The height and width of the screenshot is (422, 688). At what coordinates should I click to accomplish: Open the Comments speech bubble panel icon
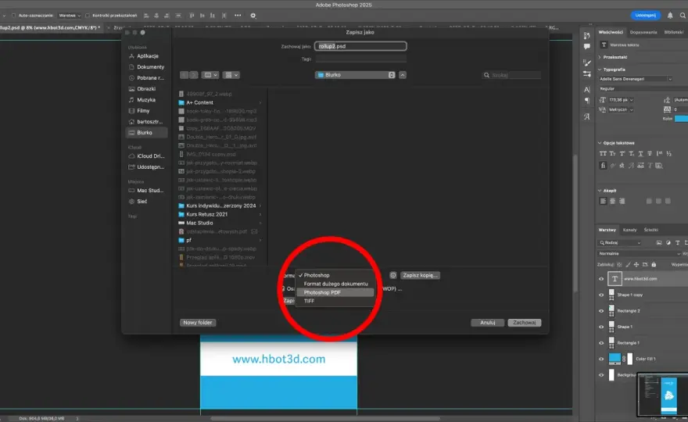point(587,47)
